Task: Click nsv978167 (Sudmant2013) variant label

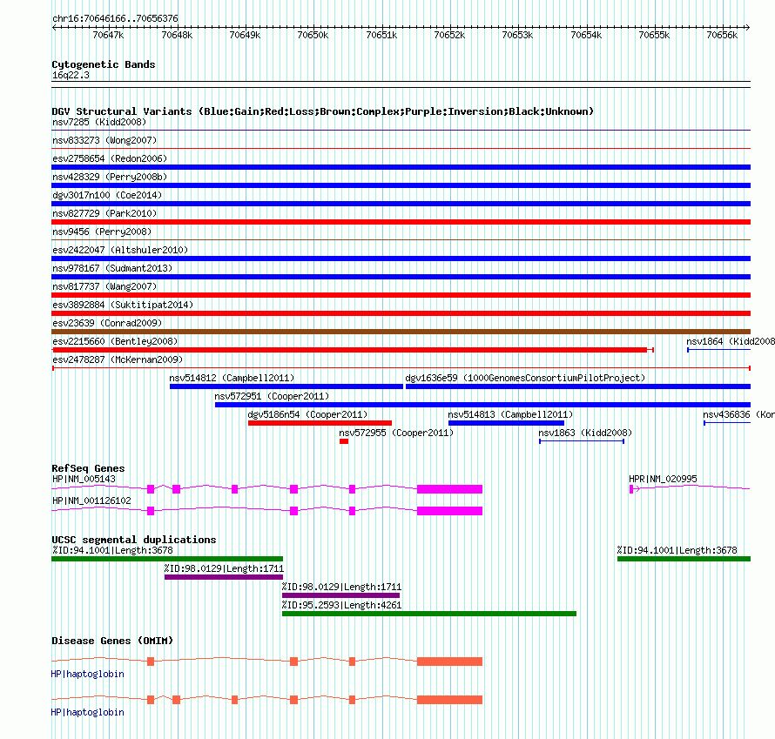Action: tap(112, 268)
